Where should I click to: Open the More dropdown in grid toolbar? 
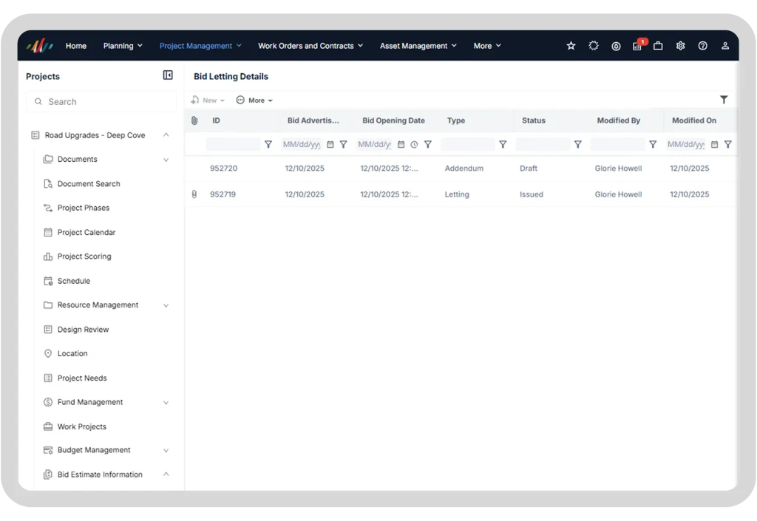(x=254, y=101)
